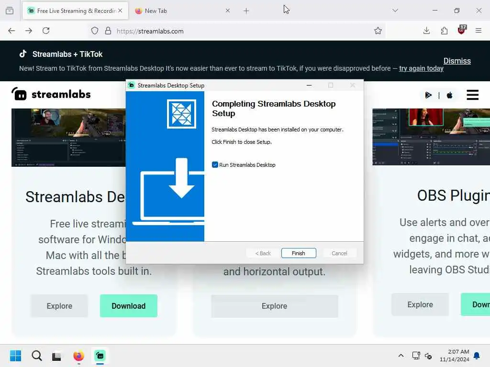Open the Google Play store icon

point(428,95)
